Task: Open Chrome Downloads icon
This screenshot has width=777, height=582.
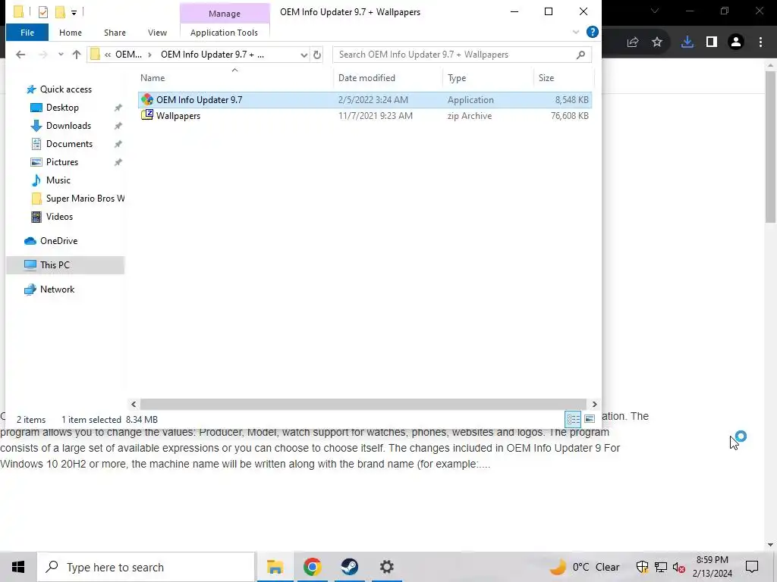Action: click(x=687, y=42)
